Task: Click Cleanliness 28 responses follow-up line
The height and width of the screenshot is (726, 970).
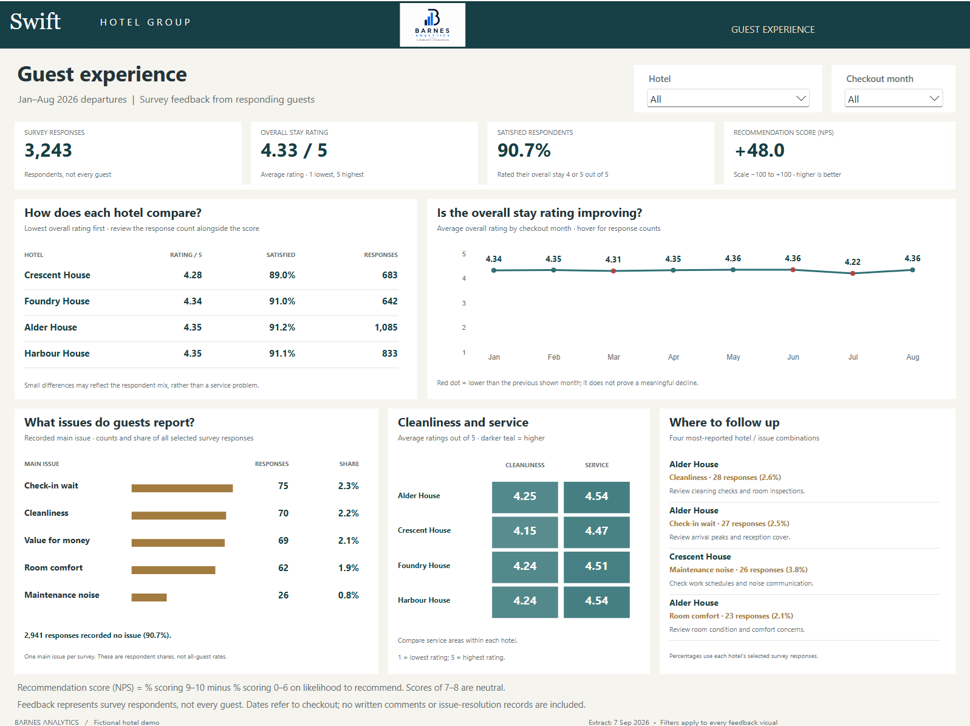Action: (x=725, y=478)
